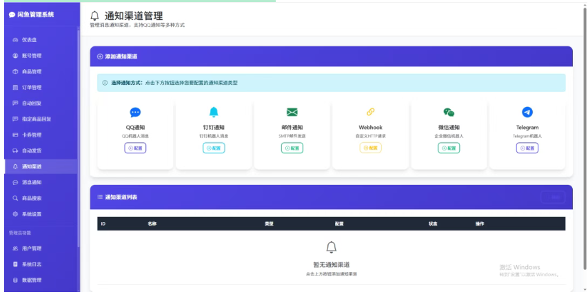Click the "自定义HTTP请求" subtitle
The height and width of the screenshot is (303, 588).
pos(370,136)
